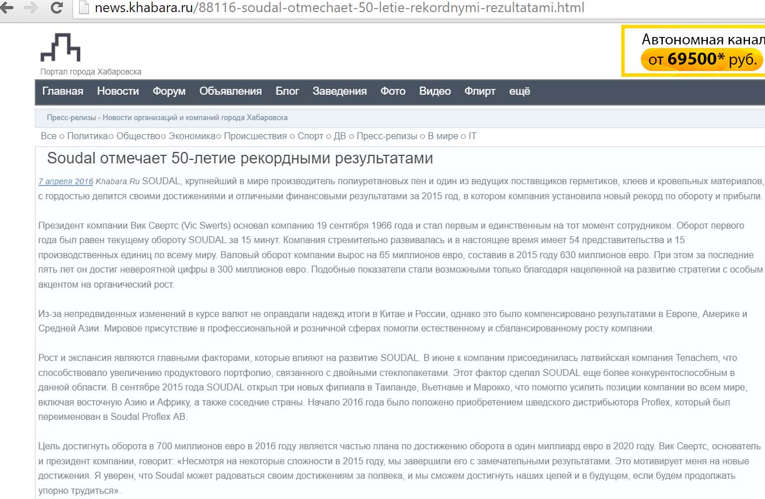Click the paragraph starting Цель достигнуть оборота
This screenshot has height=499, width=765.
(400, 468)
